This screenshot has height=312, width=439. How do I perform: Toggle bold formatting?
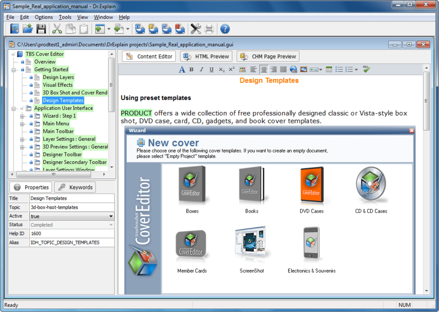(191, 70)
